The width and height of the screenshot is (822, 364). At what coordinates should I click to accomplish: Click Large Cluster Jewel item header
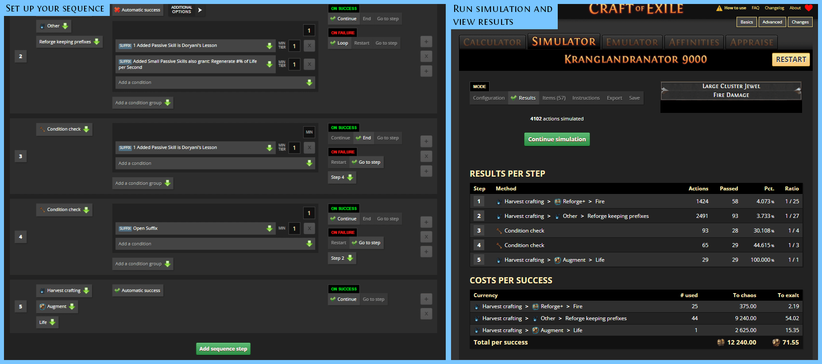tap(731, 90)
